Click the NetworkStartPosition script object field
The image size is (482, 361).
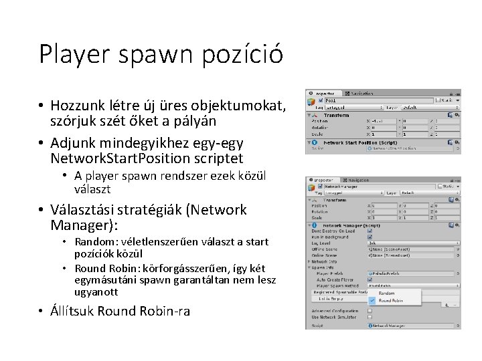(x=410, y=148)
